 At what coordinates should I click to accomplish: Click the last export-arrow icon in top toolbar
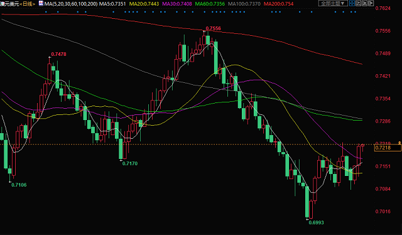(x=371, y=3)
